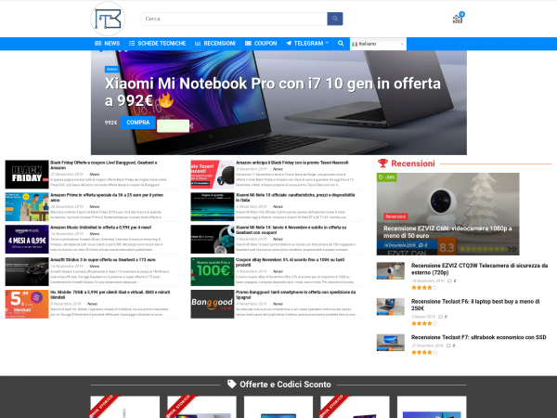Screen dimensions: 557x418
Task: Click comment icon under Teclast F7 review
Action: pyautogui.click(x=448, y=346)
